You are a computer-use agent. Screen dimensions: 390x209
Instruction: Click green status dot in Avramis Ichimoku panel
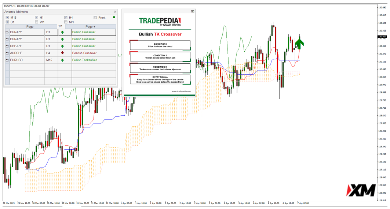[114, 17]
